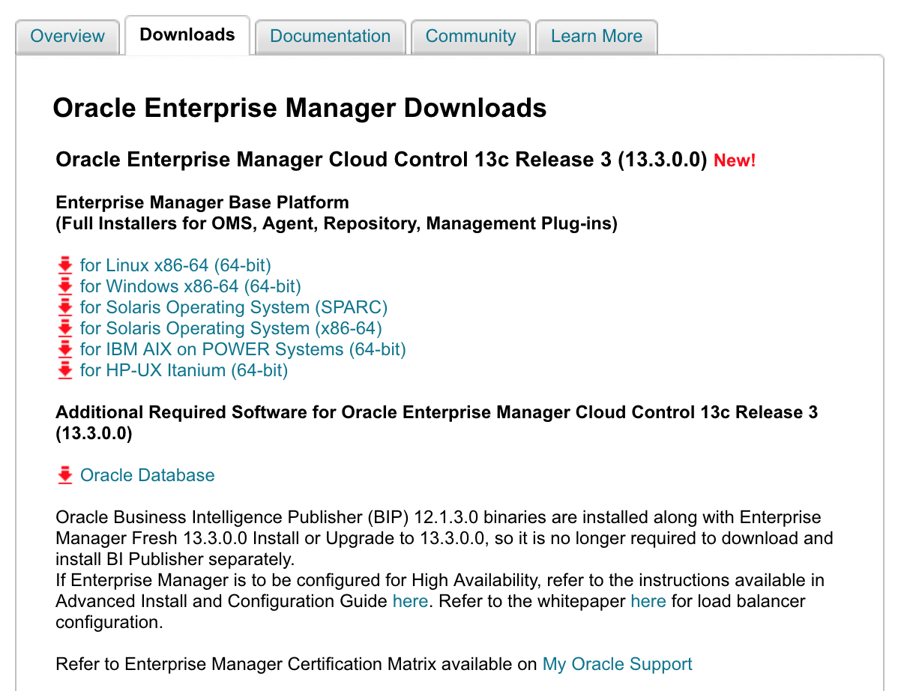Click the download icon for Windows x86-64
904x691 pixels.
pos(65,286)
